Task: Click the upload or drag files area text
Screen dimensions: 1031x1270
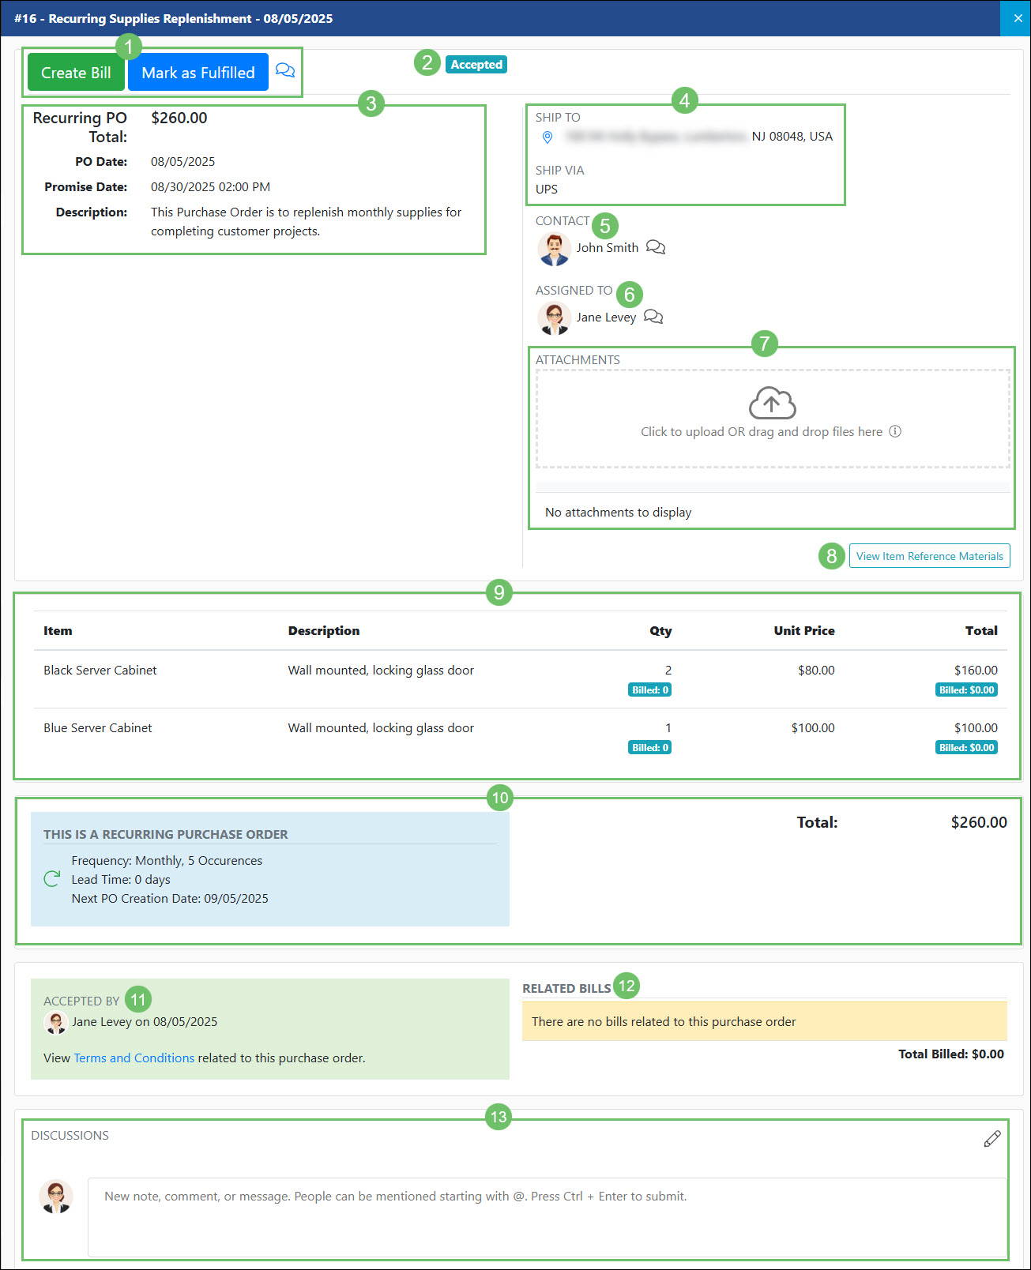Action: coord(762,432)
